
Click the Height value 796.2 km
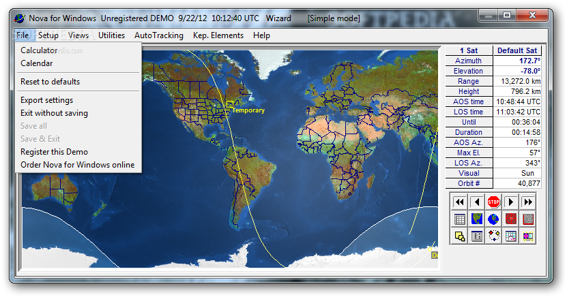(x=517, y=91)
